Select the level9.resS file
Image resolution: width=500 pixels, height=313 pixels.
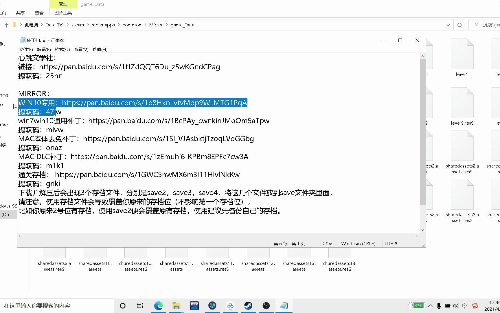point(462,106)
